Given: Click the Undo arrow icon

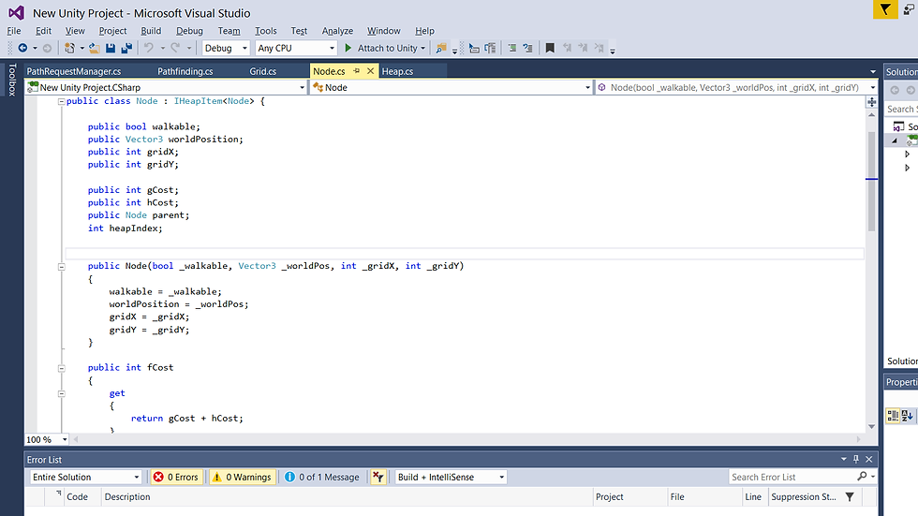Looking at the screenshot, I should point(149,48).
